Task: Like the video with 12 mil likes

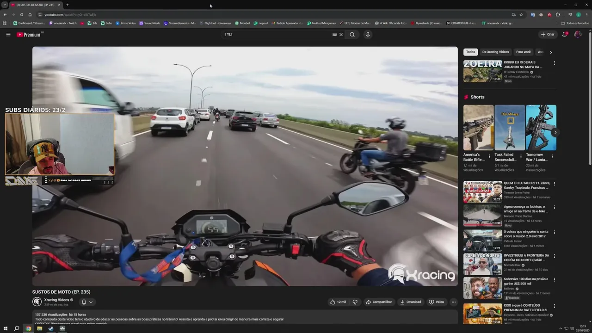Action: [338, 302]
